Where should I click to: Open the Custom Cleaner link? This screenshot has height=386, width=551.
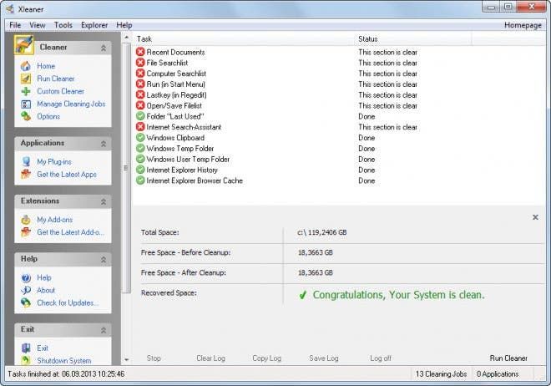point(60,91)
